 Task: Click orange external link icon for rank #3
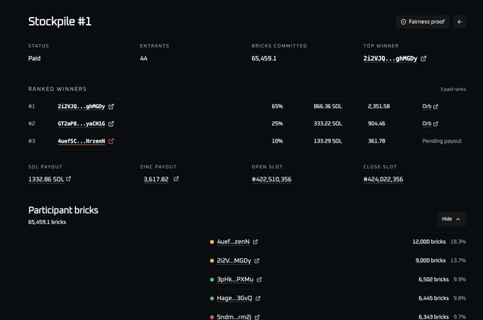pos(111,141)
